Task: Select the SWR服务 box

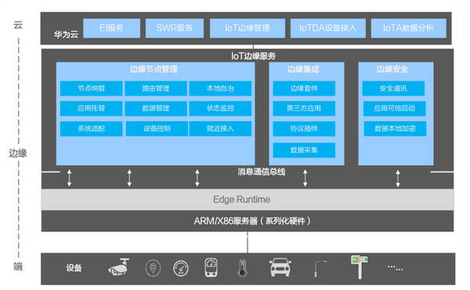Action: click(175, 28)
